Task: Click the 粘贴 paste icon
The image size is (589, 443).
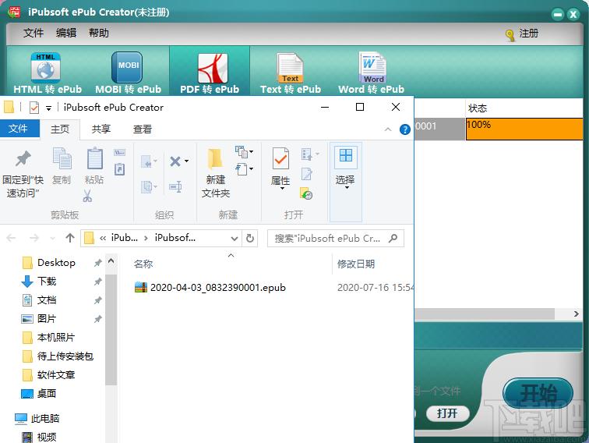Action: 94,167
